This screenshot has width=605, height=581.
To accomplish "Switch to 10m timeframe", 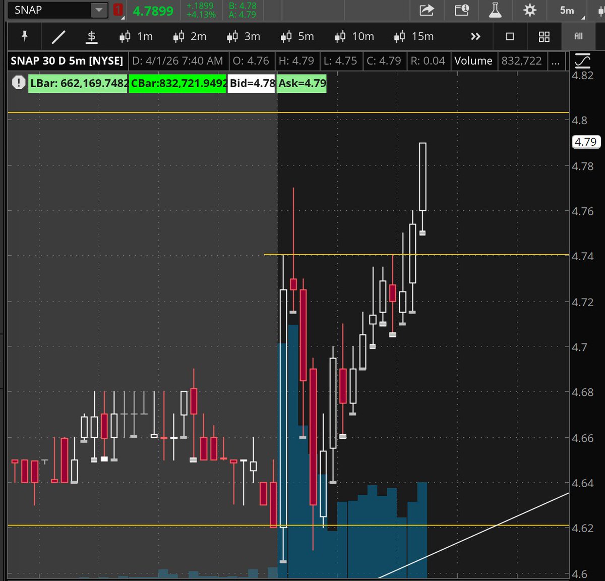I will click(x=355, y=36).
